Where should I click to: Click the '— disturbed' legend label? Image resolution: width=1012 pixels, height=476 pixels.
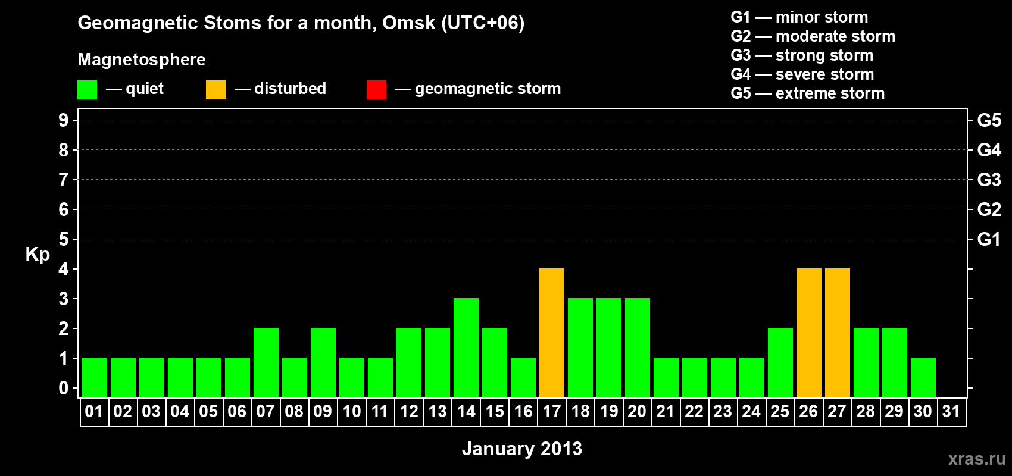[280, 89]
